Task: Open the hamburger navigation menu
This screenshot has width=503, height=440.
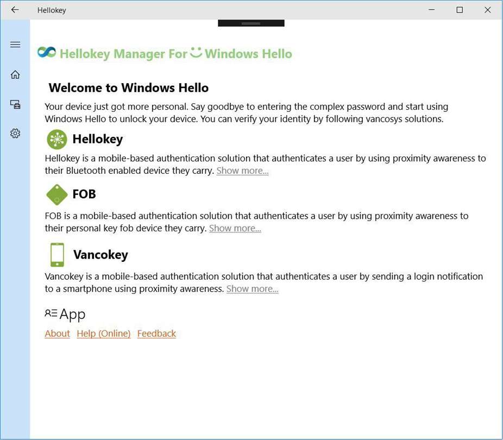Action: point(15,45)
